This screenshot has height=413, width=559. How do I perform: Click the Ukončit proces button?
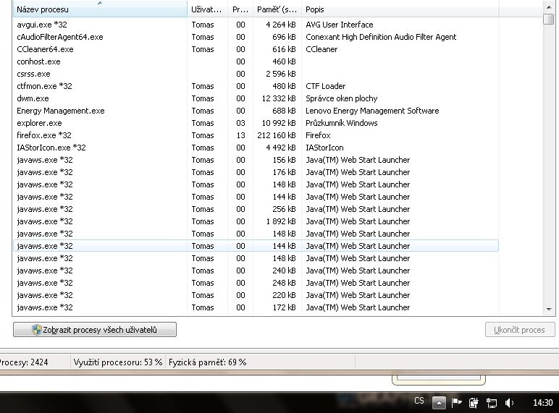point(520,330)
